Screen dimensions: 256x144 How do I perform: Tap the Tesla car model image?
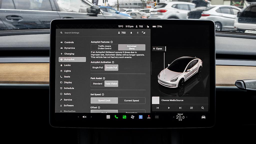click(180, 72)
